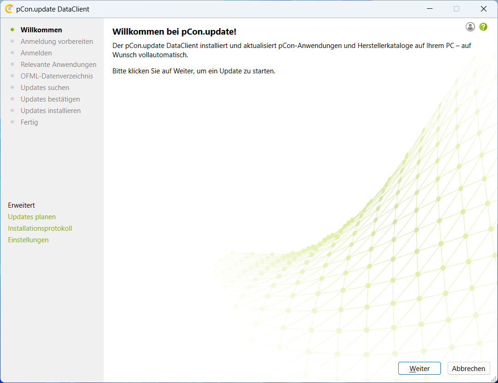Click the Erweitert section heading
The height and width of the screenshot is (383, 498).
pyautogui.click(x=21, y=205)
